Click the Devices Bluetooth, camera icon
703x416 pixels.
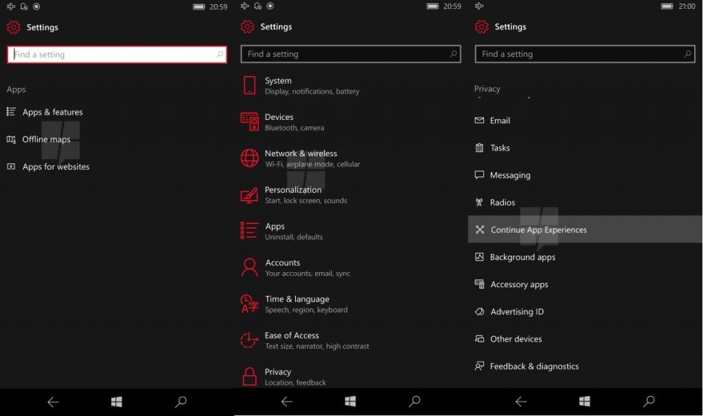click(x=249, y=122)
